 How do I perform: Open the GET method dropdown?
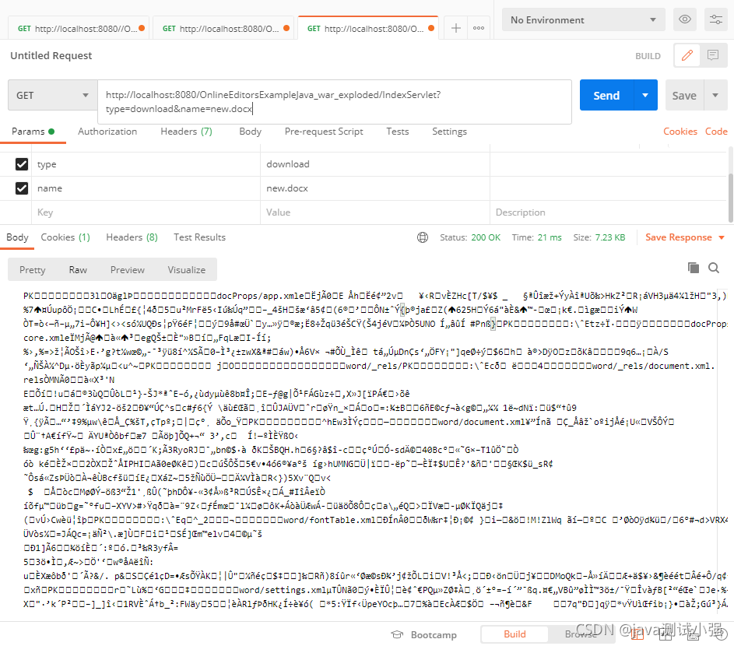point(52,96)
